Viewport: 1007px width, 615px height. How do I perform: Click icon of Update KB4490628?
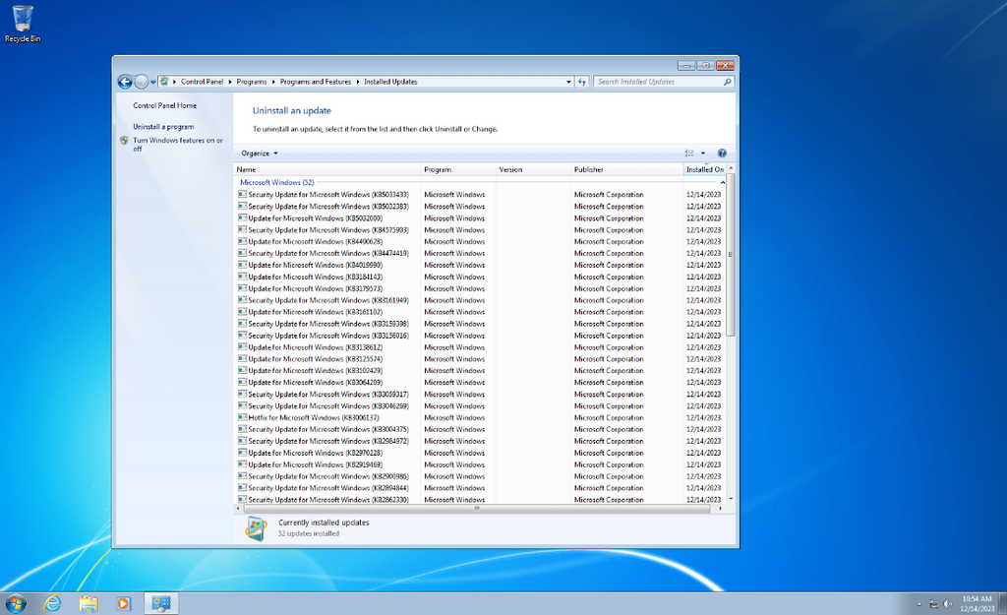(242, 242)
